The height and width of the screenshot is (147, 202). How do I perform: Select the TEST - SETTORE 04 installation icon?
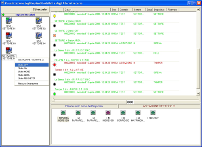click(39, 35)
